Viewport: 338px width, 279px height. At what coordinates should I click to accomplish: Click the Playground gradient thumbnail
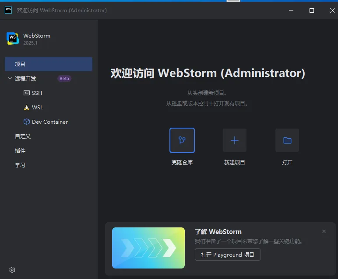pos(148,248)
